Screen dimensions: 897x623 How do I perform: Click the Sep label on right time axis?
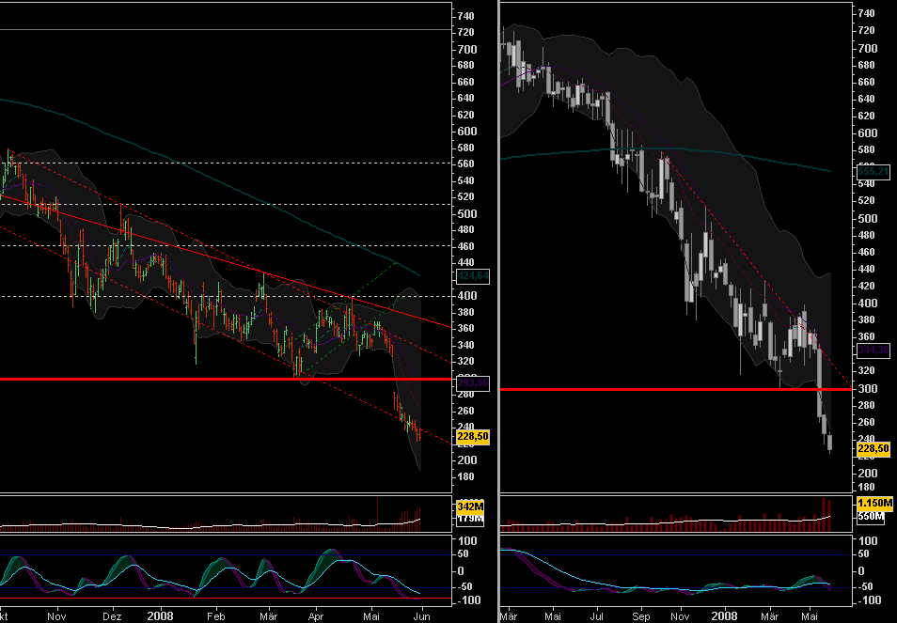coord(642,615)
